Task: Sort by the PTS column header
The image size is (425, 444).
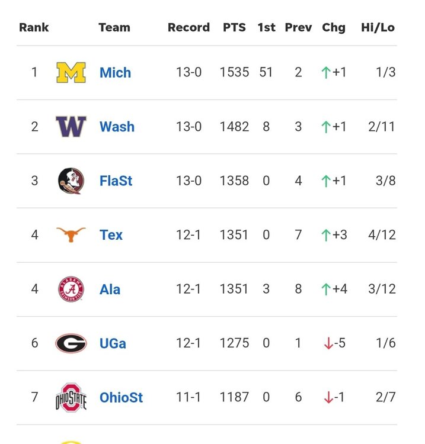Action: coord(234,27)
